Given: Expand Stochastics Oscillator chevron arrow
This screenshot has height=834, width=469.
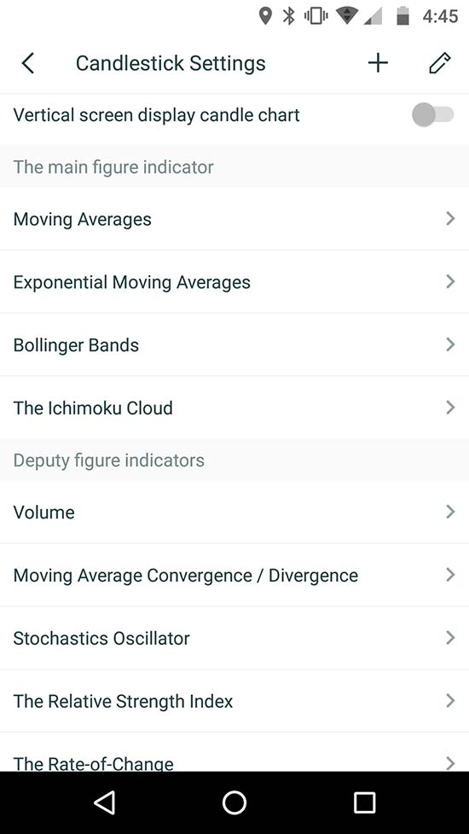Looking at the screenshot, I should pyautogui.click(x=450, y=638).
